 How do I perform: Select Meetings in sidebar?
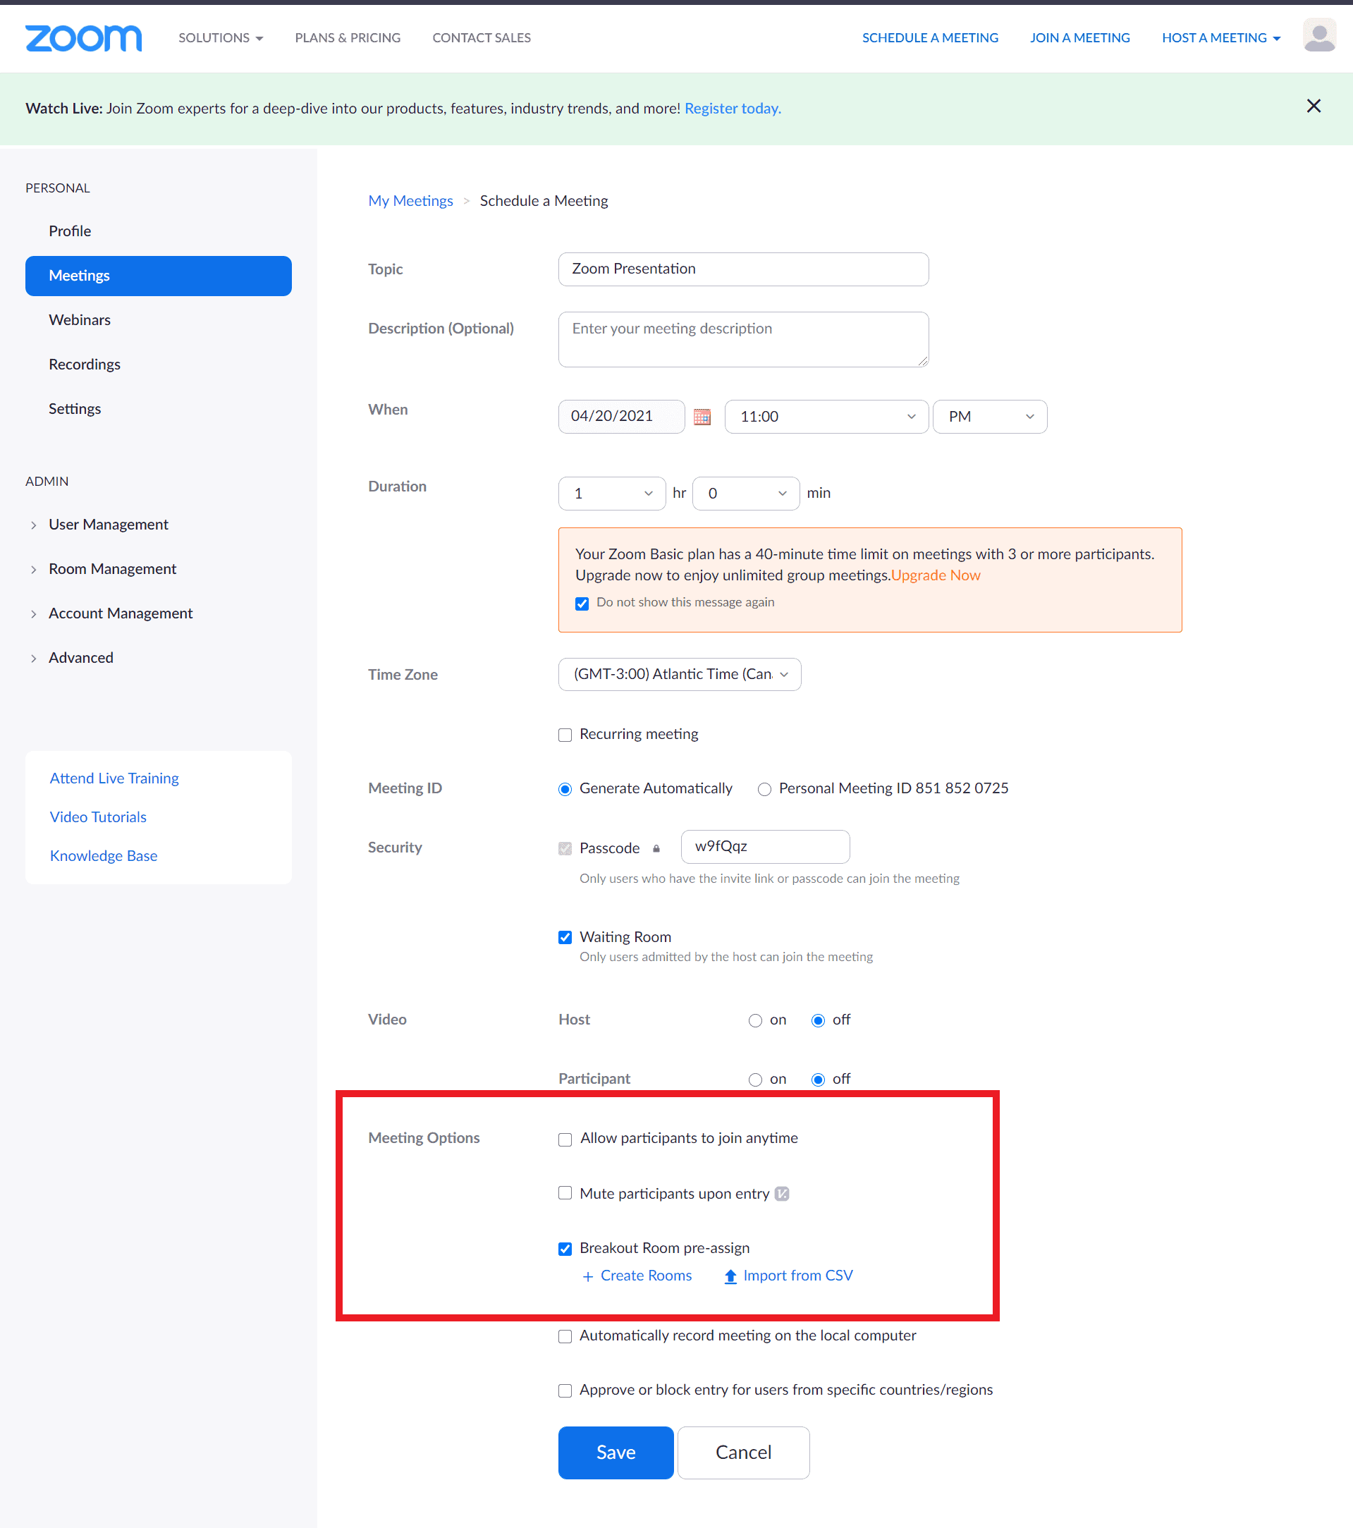coord(159,276)
